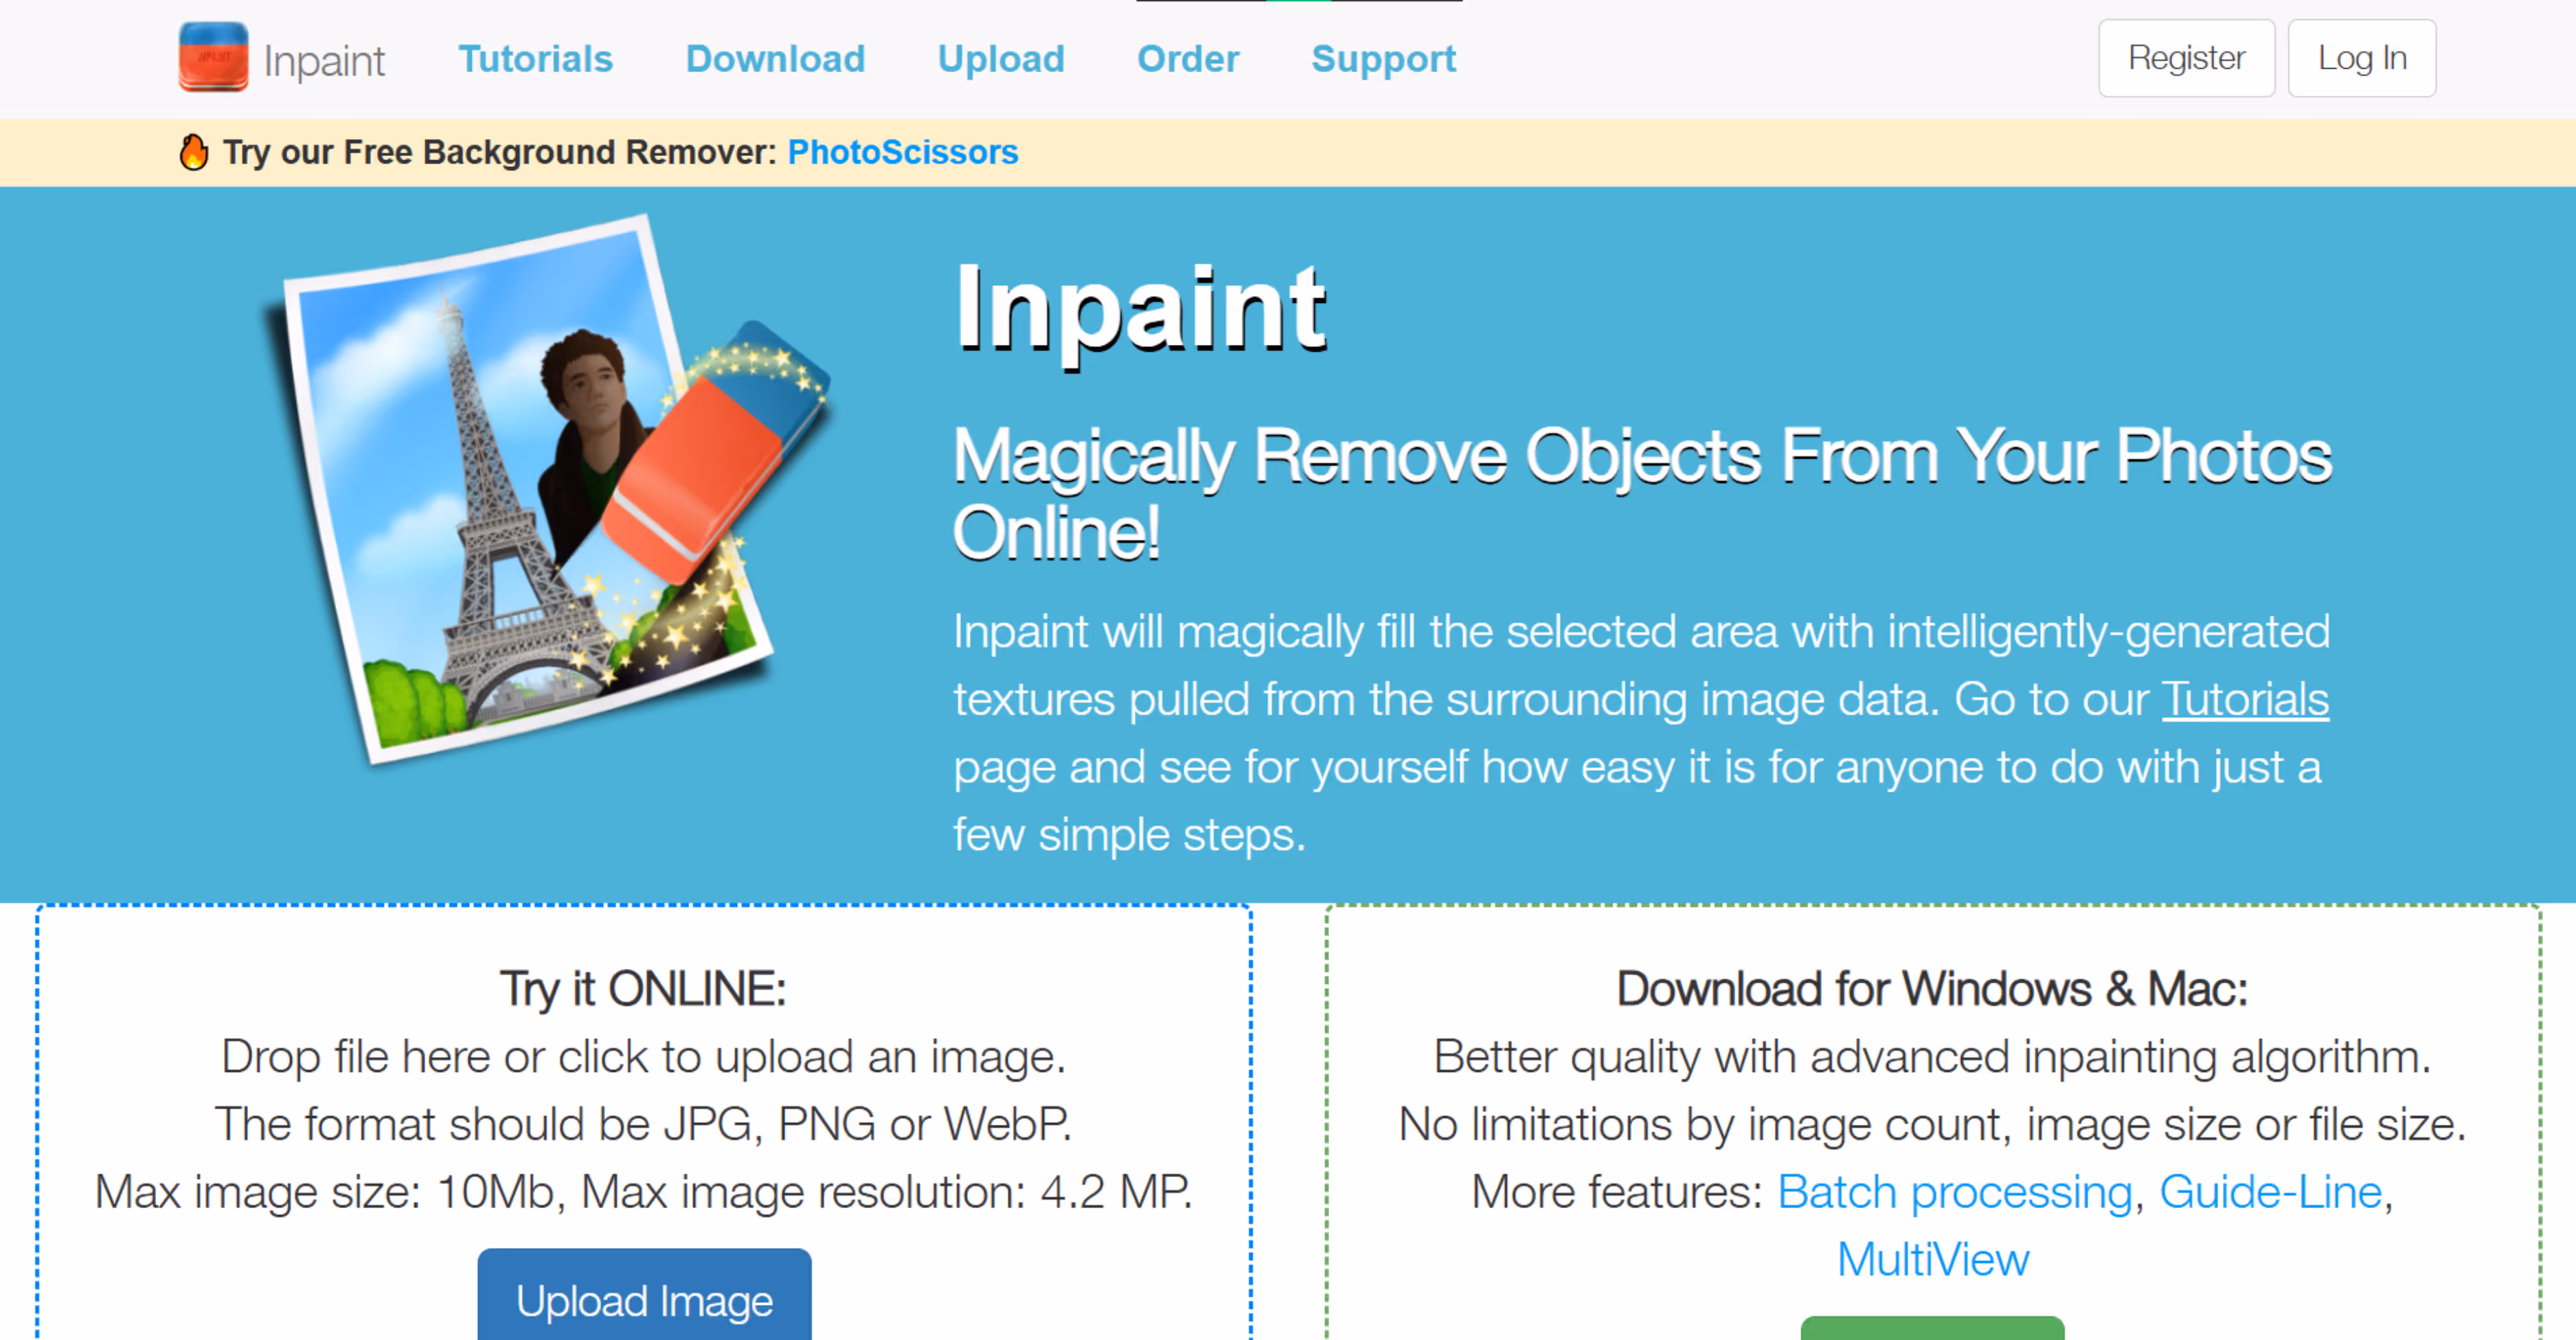Click the Inpaint eraser logo icon
The image size is (2576, 1340).
point(213,57)
